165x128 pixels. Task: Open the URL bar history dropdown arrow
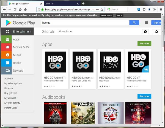tap(92, 9)
